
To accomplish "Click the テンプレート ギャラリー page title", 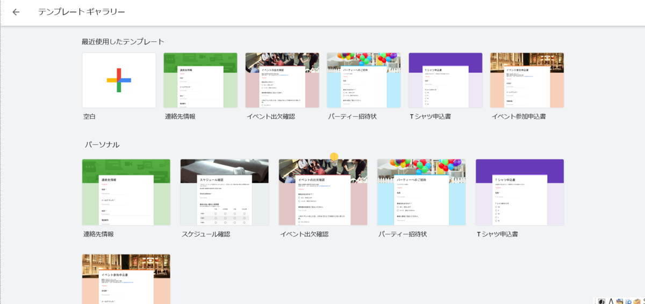I will [82, 12].
